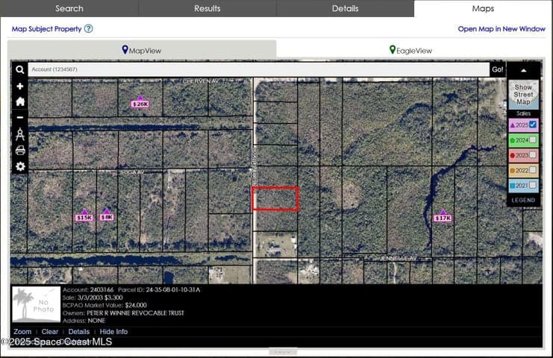Select the Maps tab

(483, 8)
